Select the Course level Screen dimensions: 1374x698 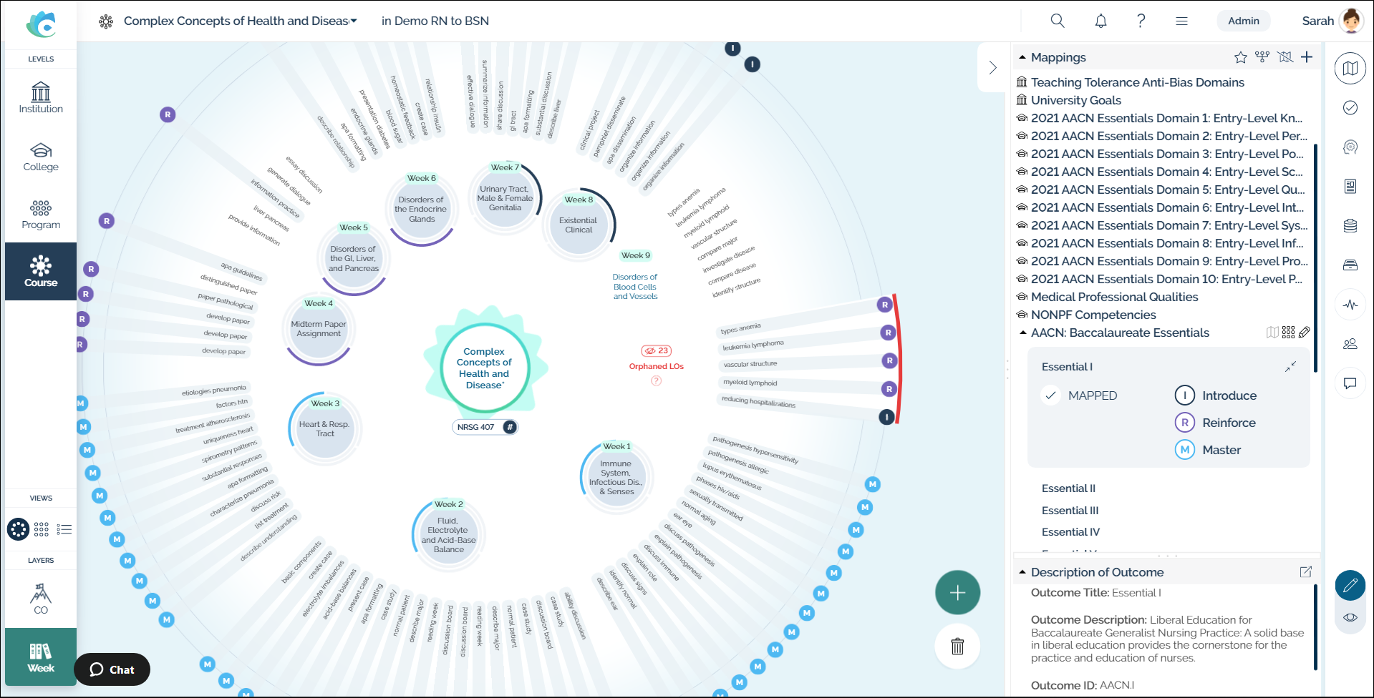(41, 271)
